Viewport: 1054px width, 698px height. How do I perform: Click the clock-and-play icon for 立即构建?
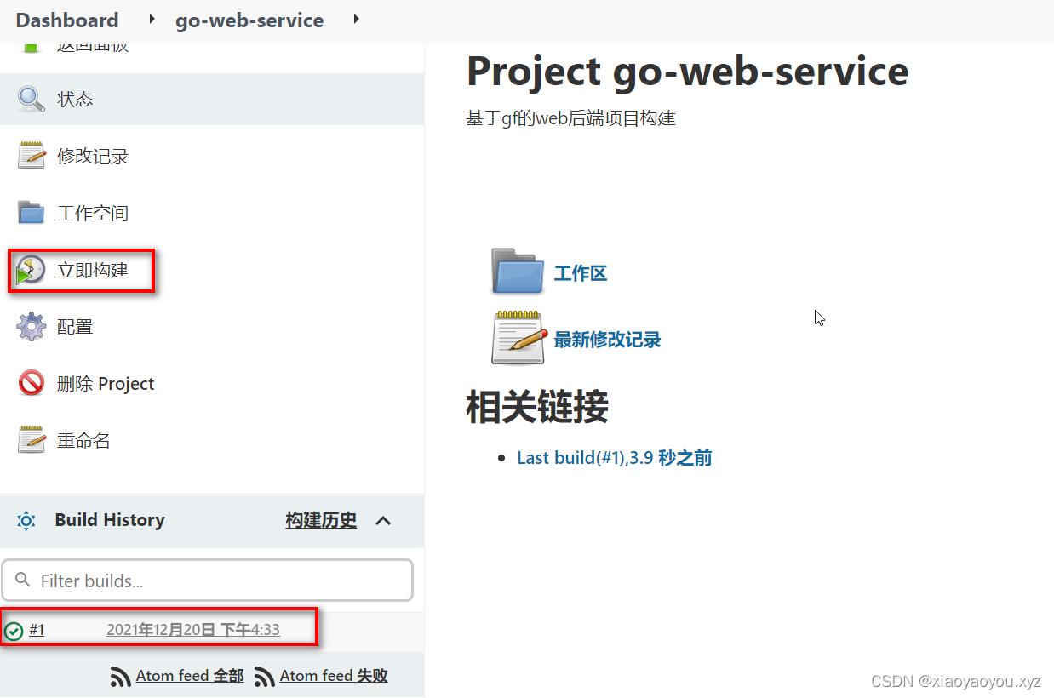[32, 270]
